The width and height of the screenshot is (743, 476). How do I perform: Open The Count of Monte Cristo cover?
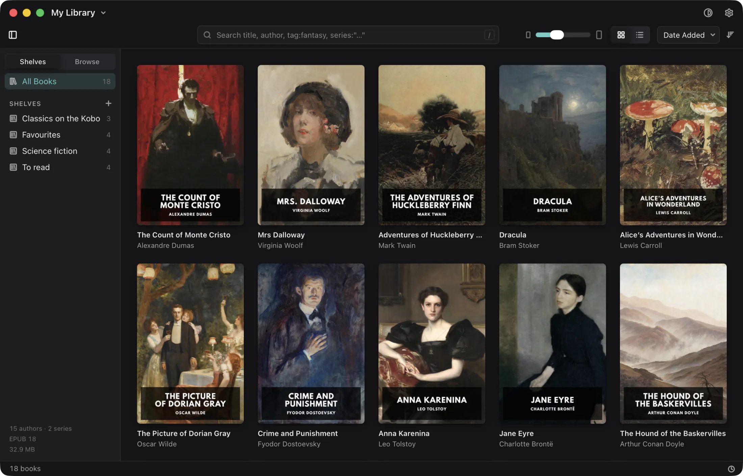pyautogui.click(x=190, y=145)
